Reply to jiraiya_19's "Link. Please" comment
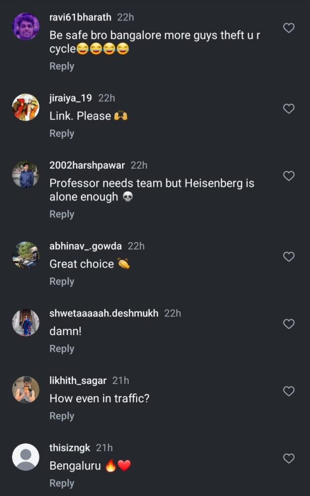Viewport: 310px width, 496px height. click(x=62, y=134)
